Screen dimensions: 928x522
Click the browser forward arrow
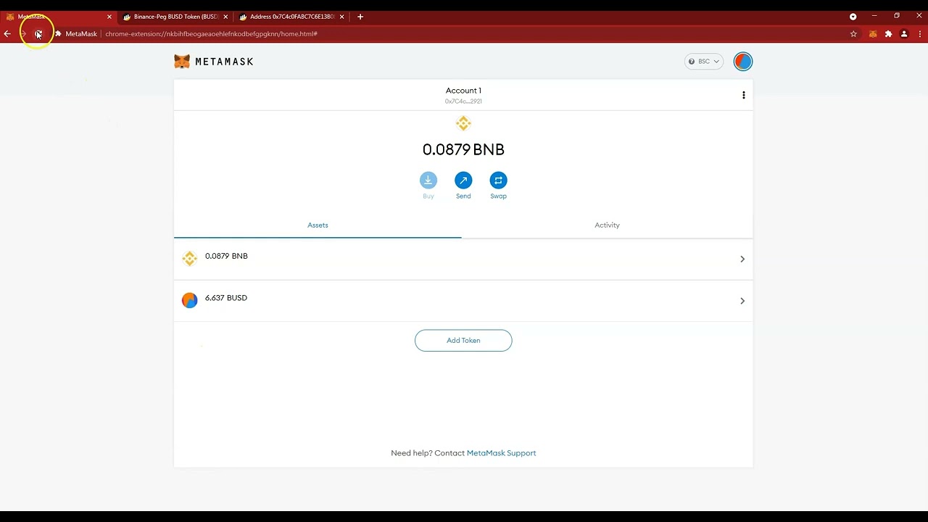(22, 34)
